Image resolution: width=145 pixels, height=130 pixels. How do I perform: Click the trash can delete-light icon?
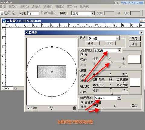75,108
